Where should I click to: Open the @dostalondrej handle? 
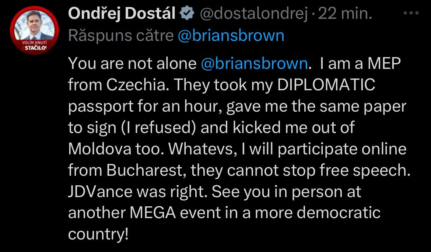click(x=253, y=14)
